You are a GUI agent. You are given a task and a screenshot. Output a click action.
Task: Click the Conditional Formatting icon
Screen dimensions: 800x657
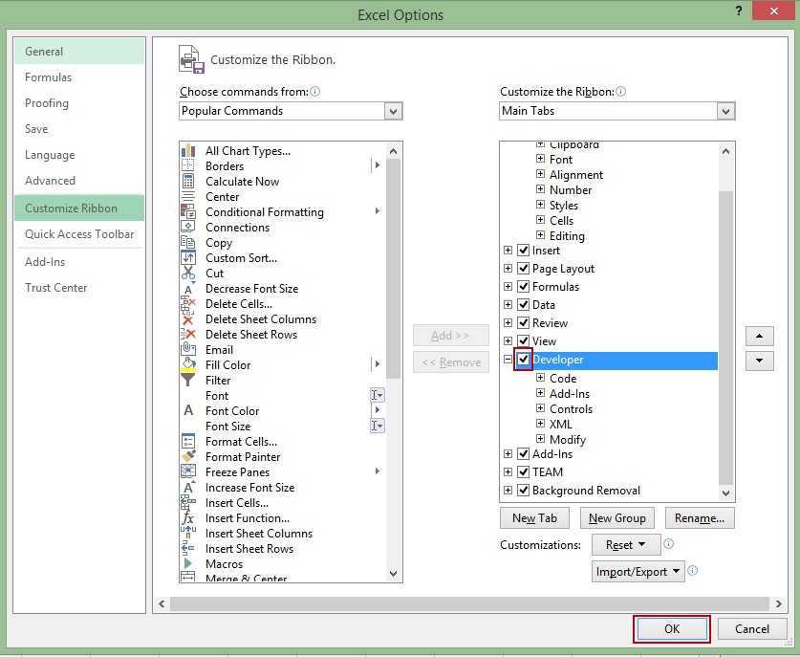coord(188,212)
